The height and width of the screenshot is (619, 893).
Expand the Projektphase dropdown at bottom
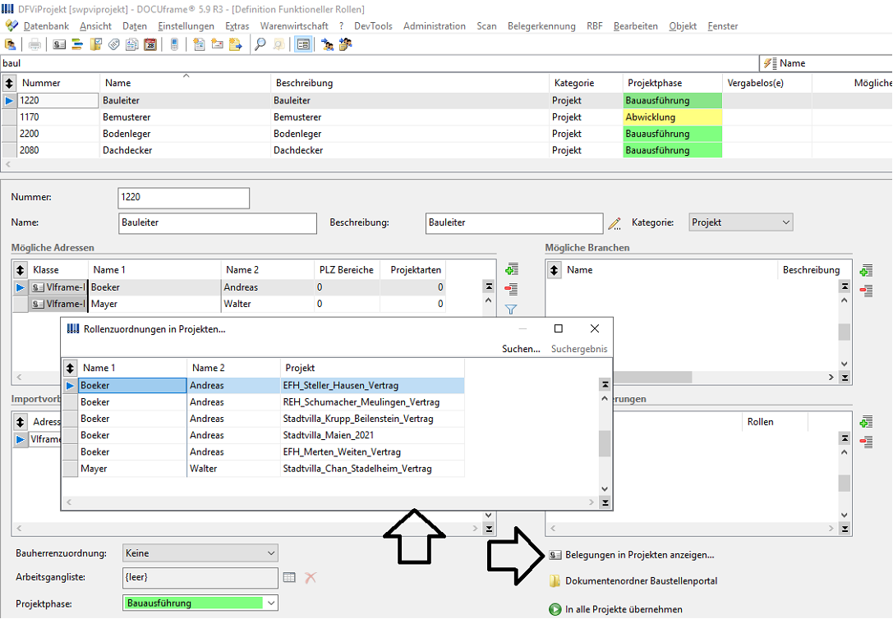pos(271,603)
